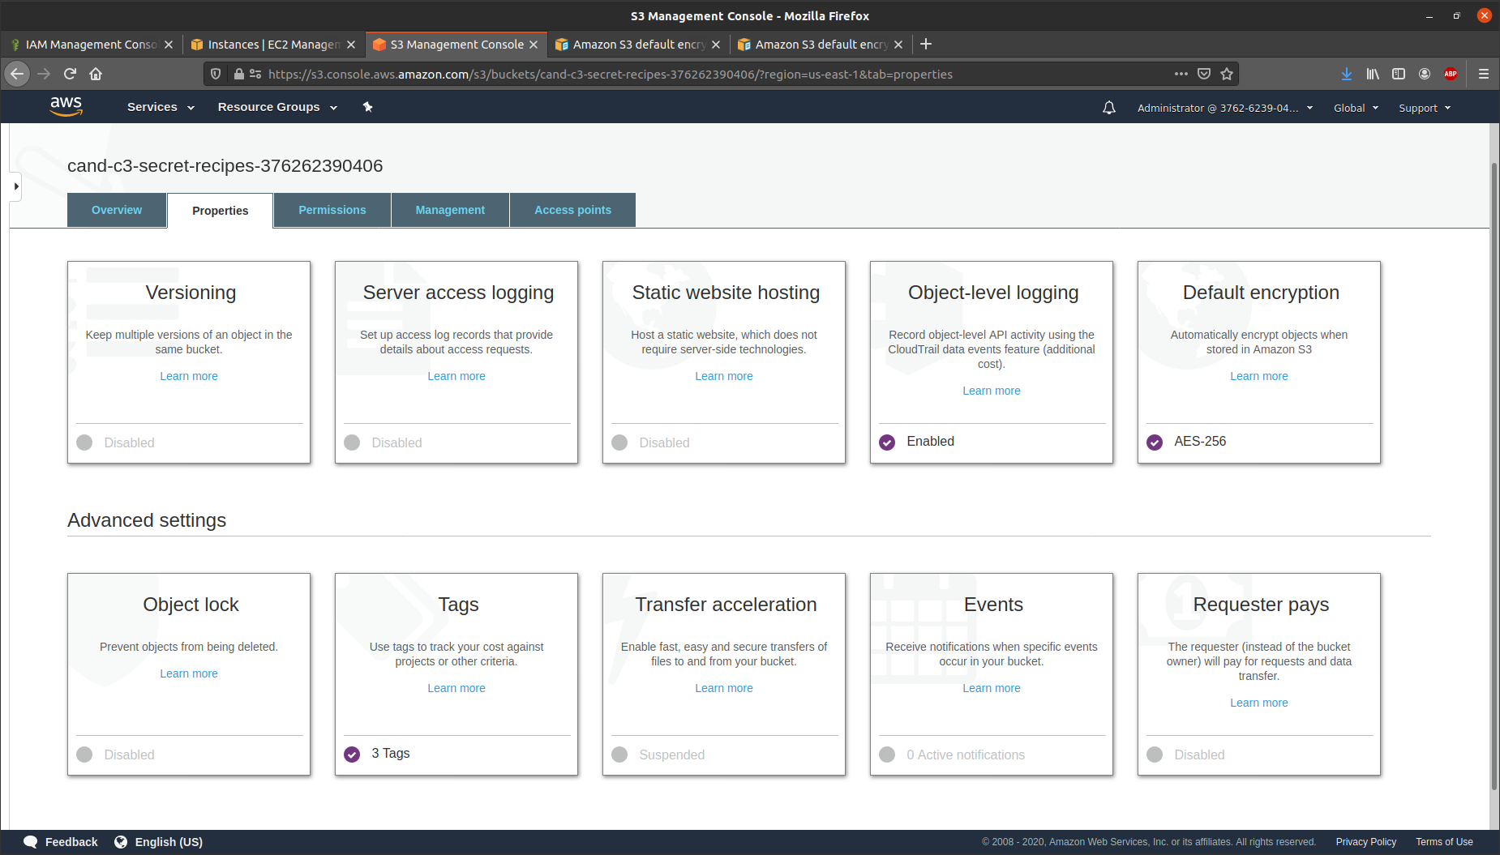This screenshot has height=855, width=1500.
Task: Open the Library icon in toolbar
Action: pyautogui.click(x=1373, y=74)
